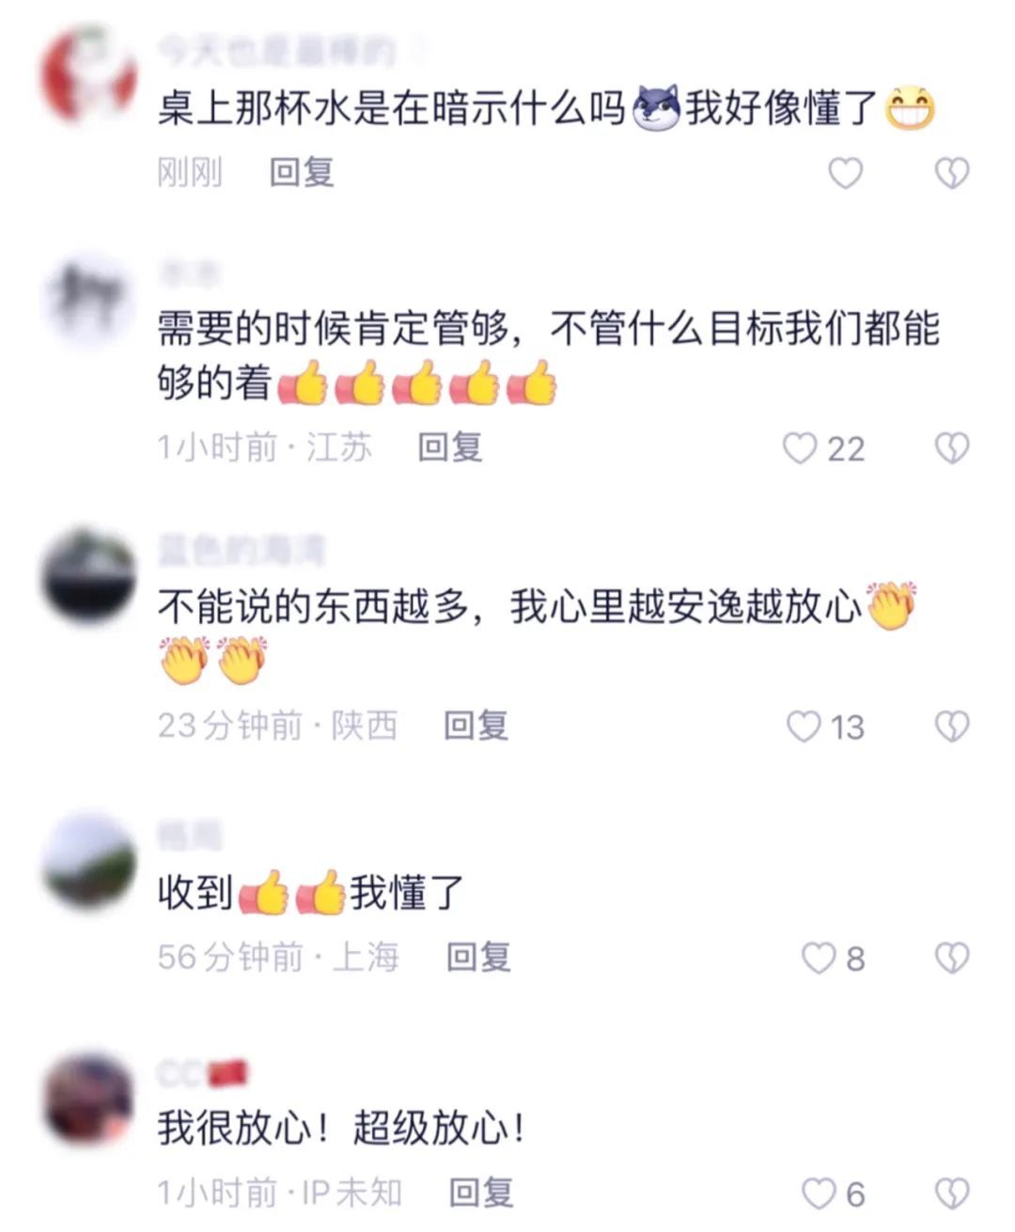Image resolution: width=1015 pixels, height=1232 pixels.
Task: Dislike the Jiangsu comment with thumbs-up emojis
Action: coord(952,448)
